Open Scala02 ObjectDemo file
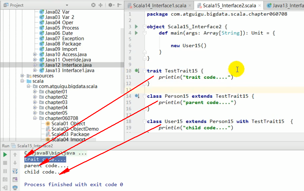304x191 pixels. click(x=75, y=129)
